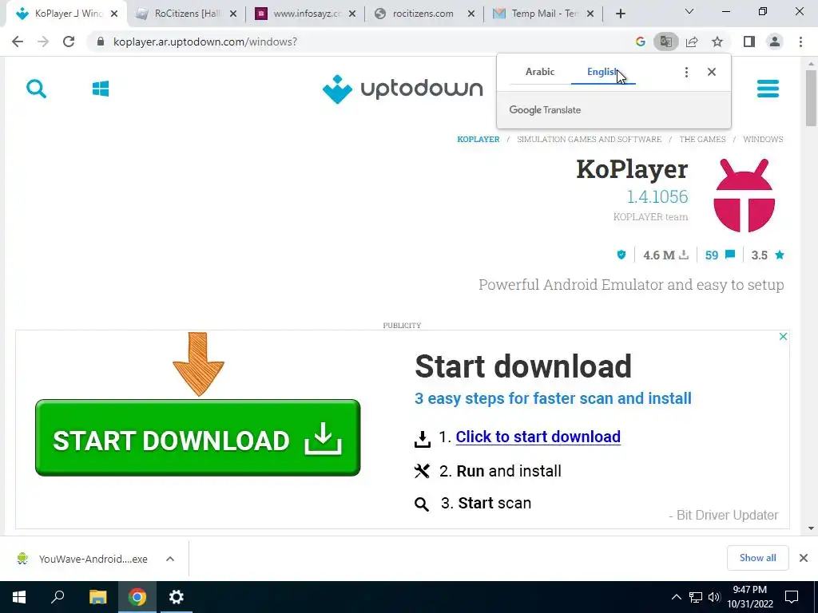Click the Bit Driver Updater ad text

coord(723,515)
